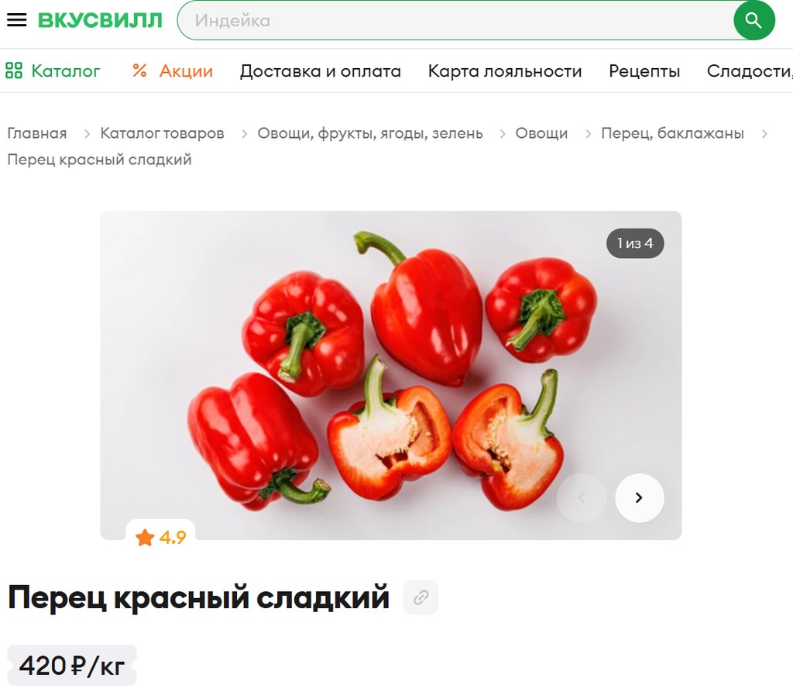Focus the Индейка search field
This screenshot has width=793, height=688.
pyautogui.click(x=455, y=20)
